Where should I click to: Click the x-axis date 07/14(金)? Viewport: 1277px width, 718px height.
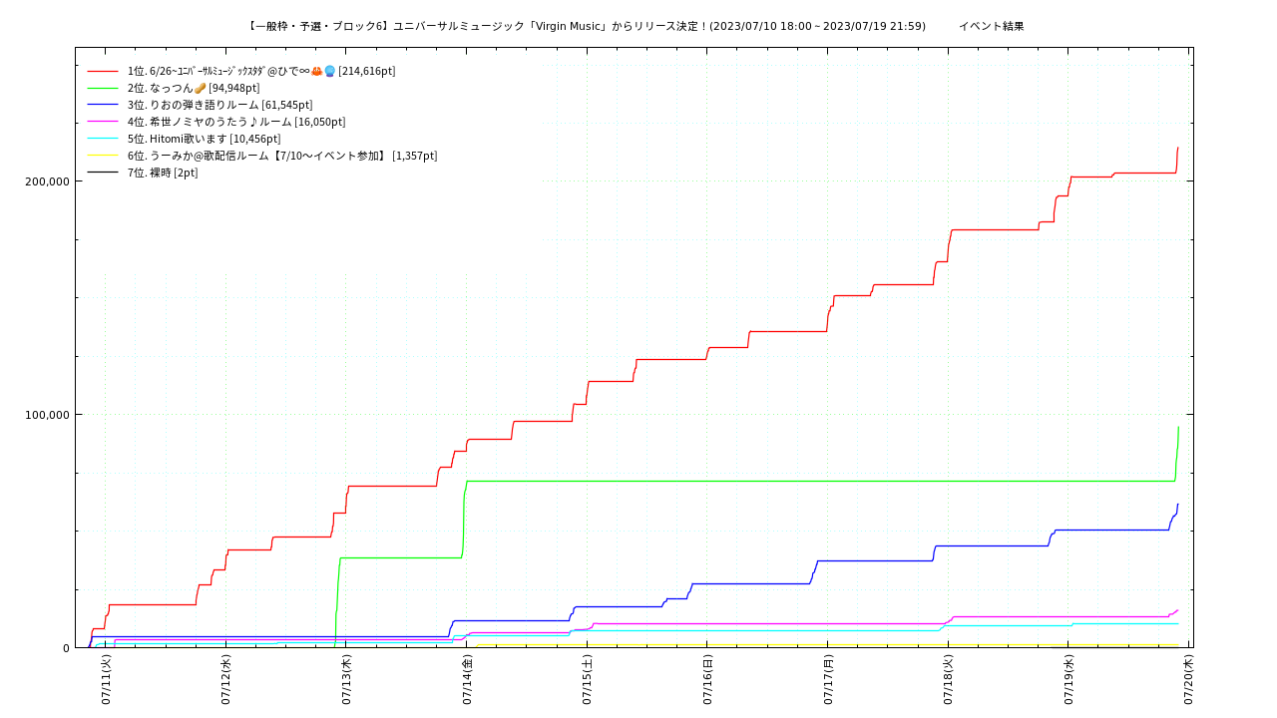467,680
